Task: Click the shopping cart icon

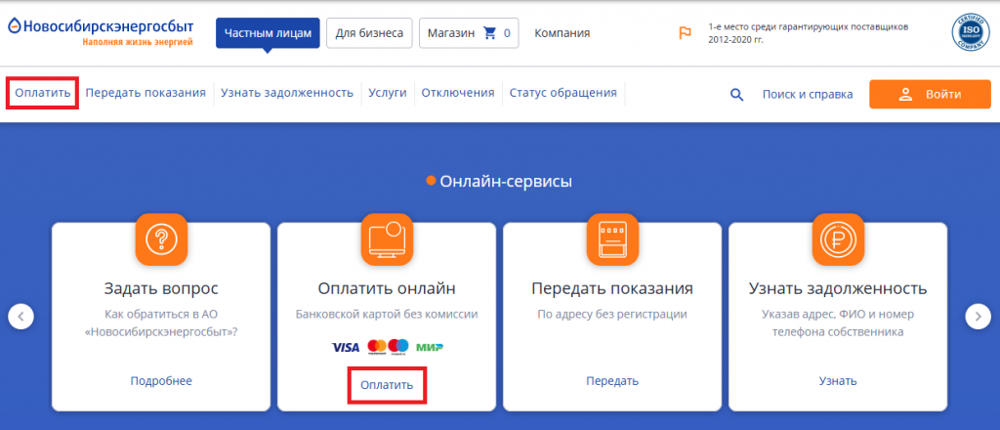Action: pyautogui.click(x=490, y=32)
